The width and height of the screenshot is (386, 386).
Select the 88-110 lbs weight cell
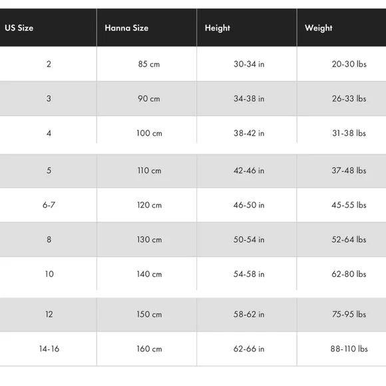(x=341, y=349)
